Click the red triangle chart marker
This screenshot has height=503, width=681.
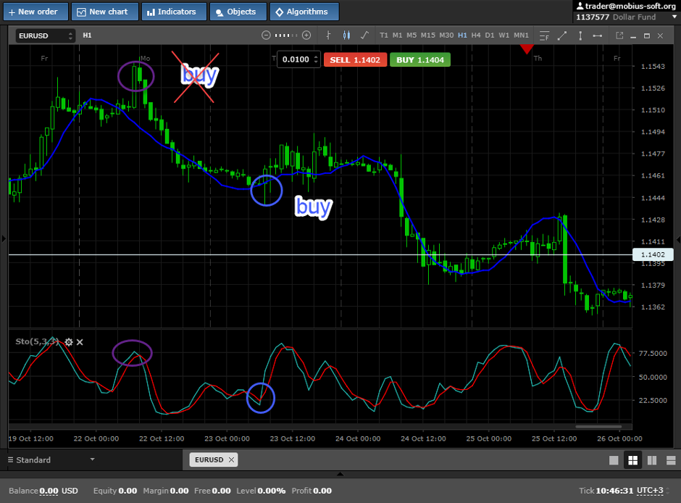(527, 49)
